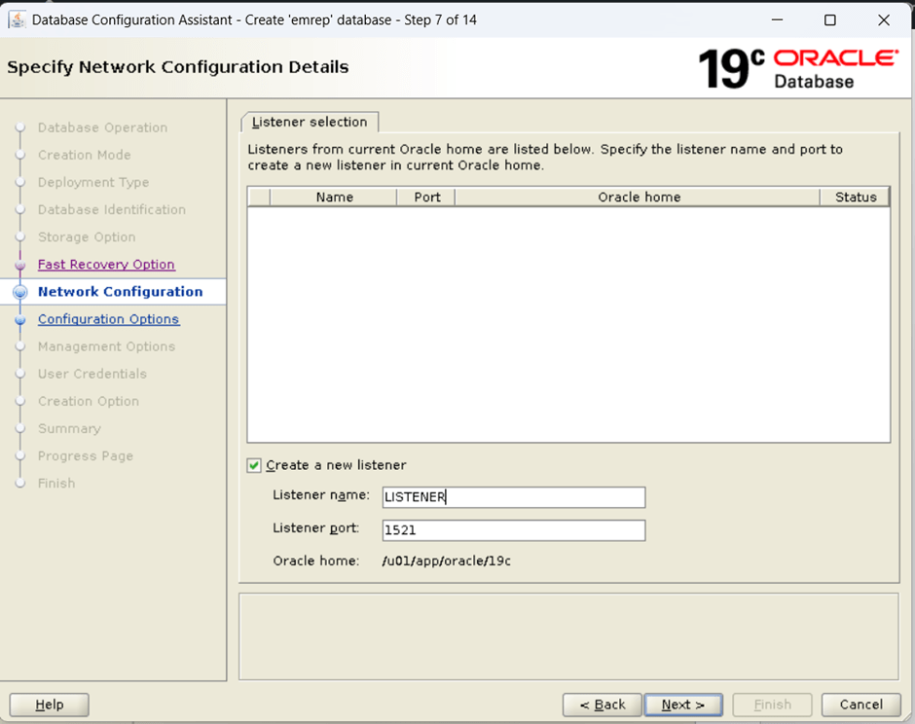
Task: Click the Listener name text field
Action: point(513,497)
